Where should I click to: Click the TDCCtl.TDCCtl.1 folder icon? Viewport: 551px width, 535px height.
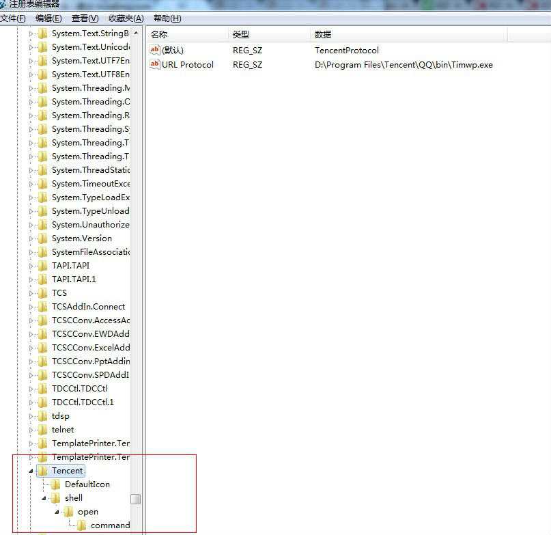point(42,402)
